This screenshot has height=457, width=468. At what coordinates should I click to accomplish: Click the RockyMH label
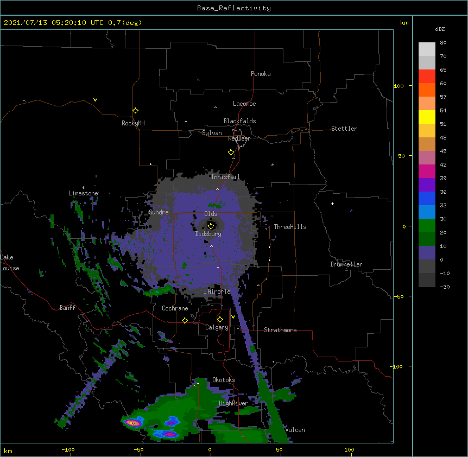click(133, 123)
